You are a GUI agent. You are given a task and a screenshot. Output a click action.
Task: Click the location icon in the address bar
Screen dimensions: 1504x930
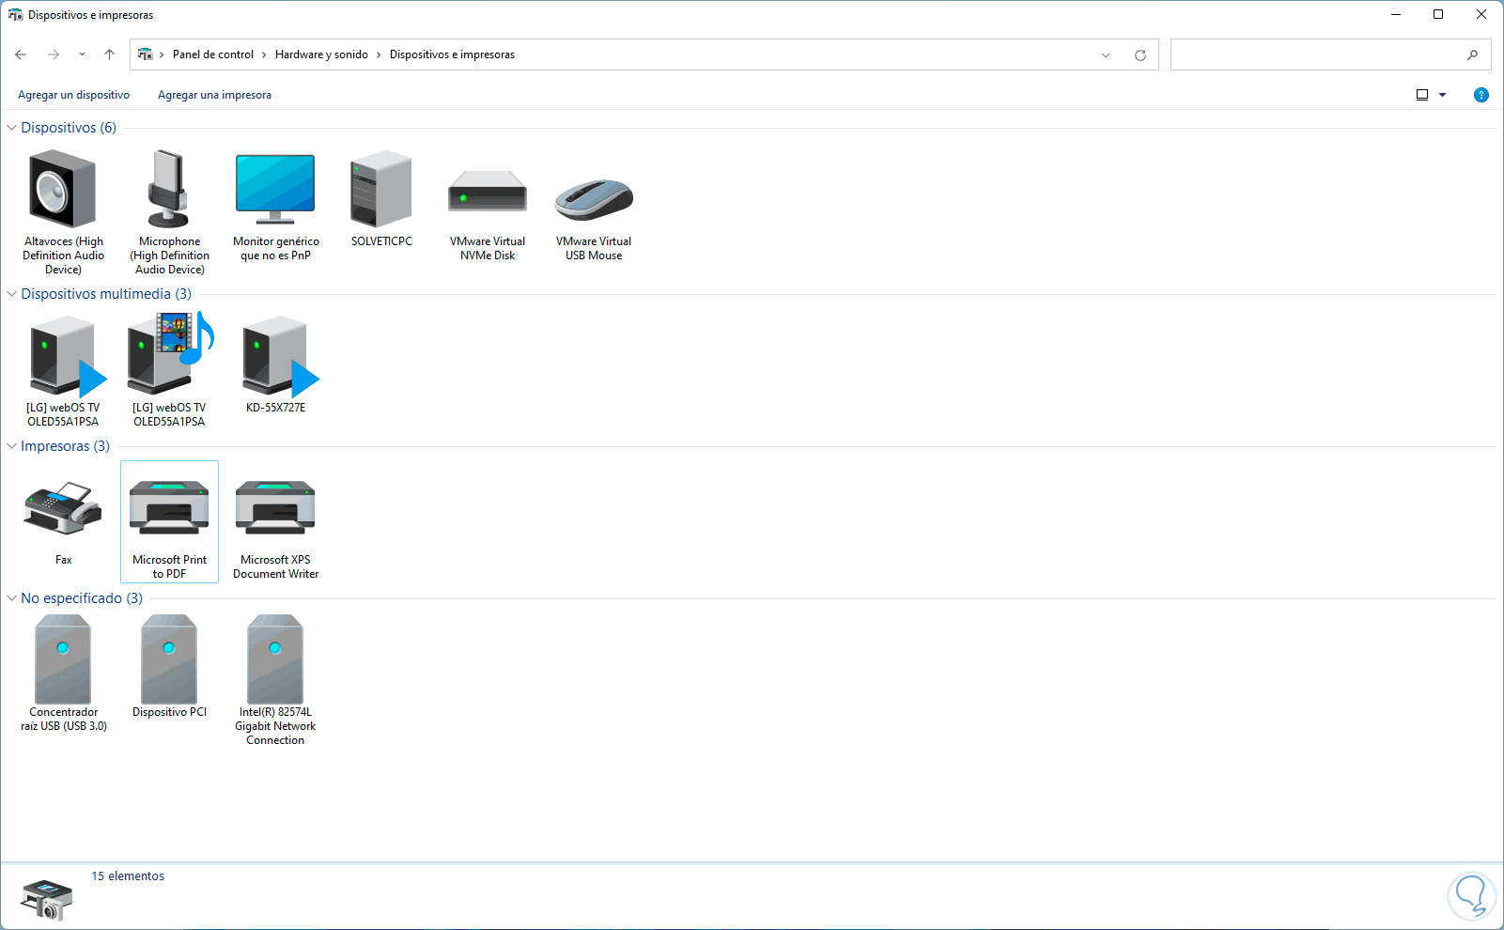pos(145,54)
